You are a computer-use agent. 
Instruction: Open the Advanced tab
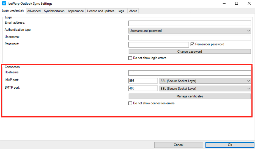pos(34,11)
